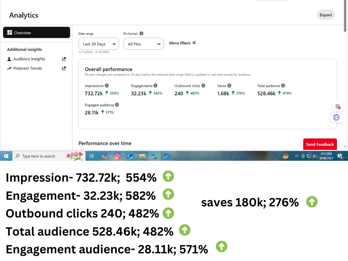Open Task View from the taskbar

(92, 156)
